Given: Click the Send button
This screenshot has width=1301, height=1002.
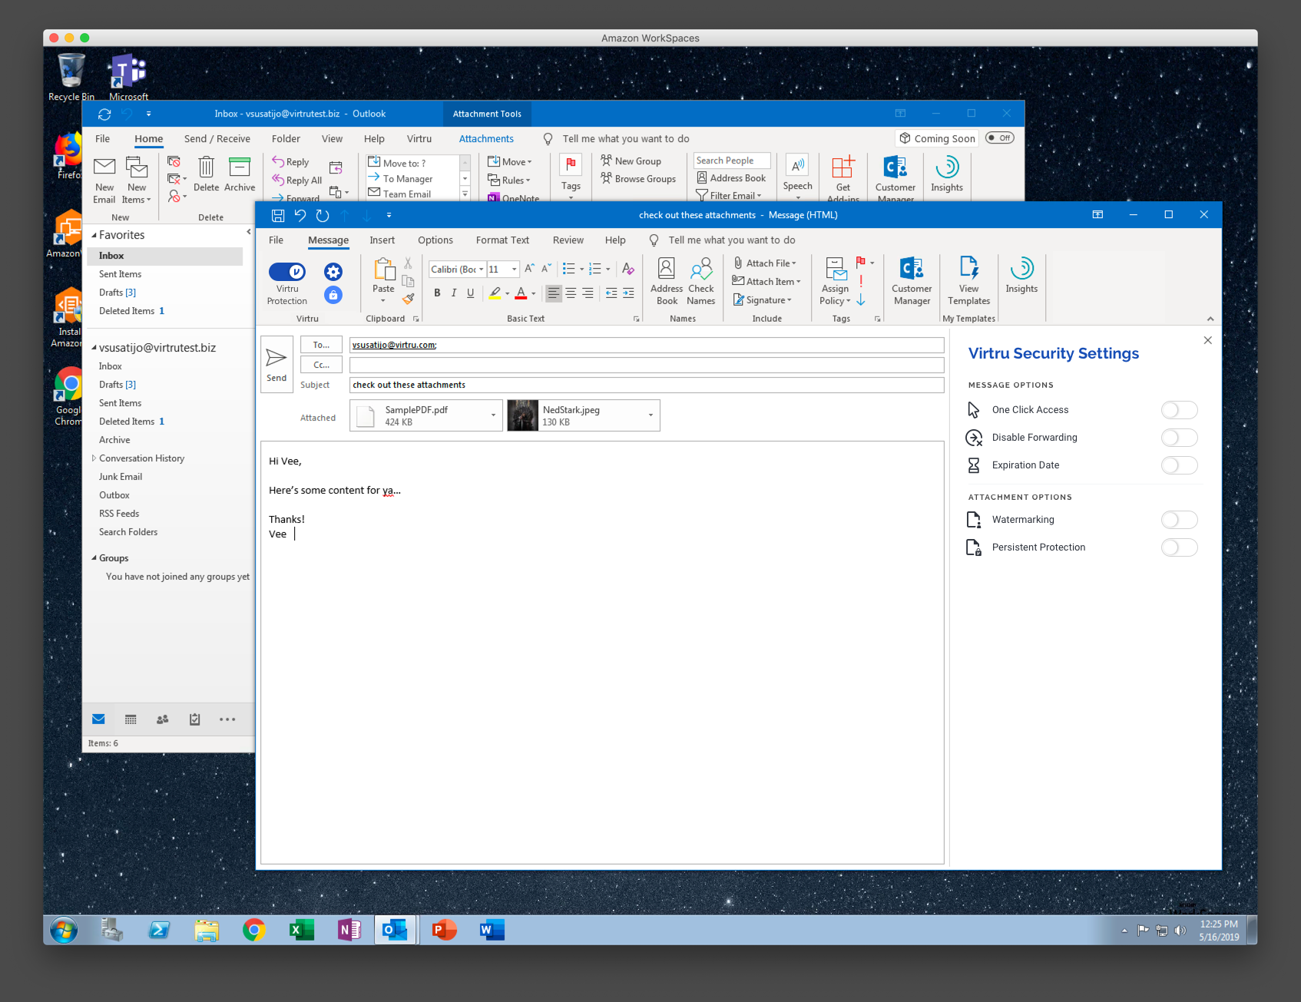Looking at the screenshot, I should click(x=276, y=365).
